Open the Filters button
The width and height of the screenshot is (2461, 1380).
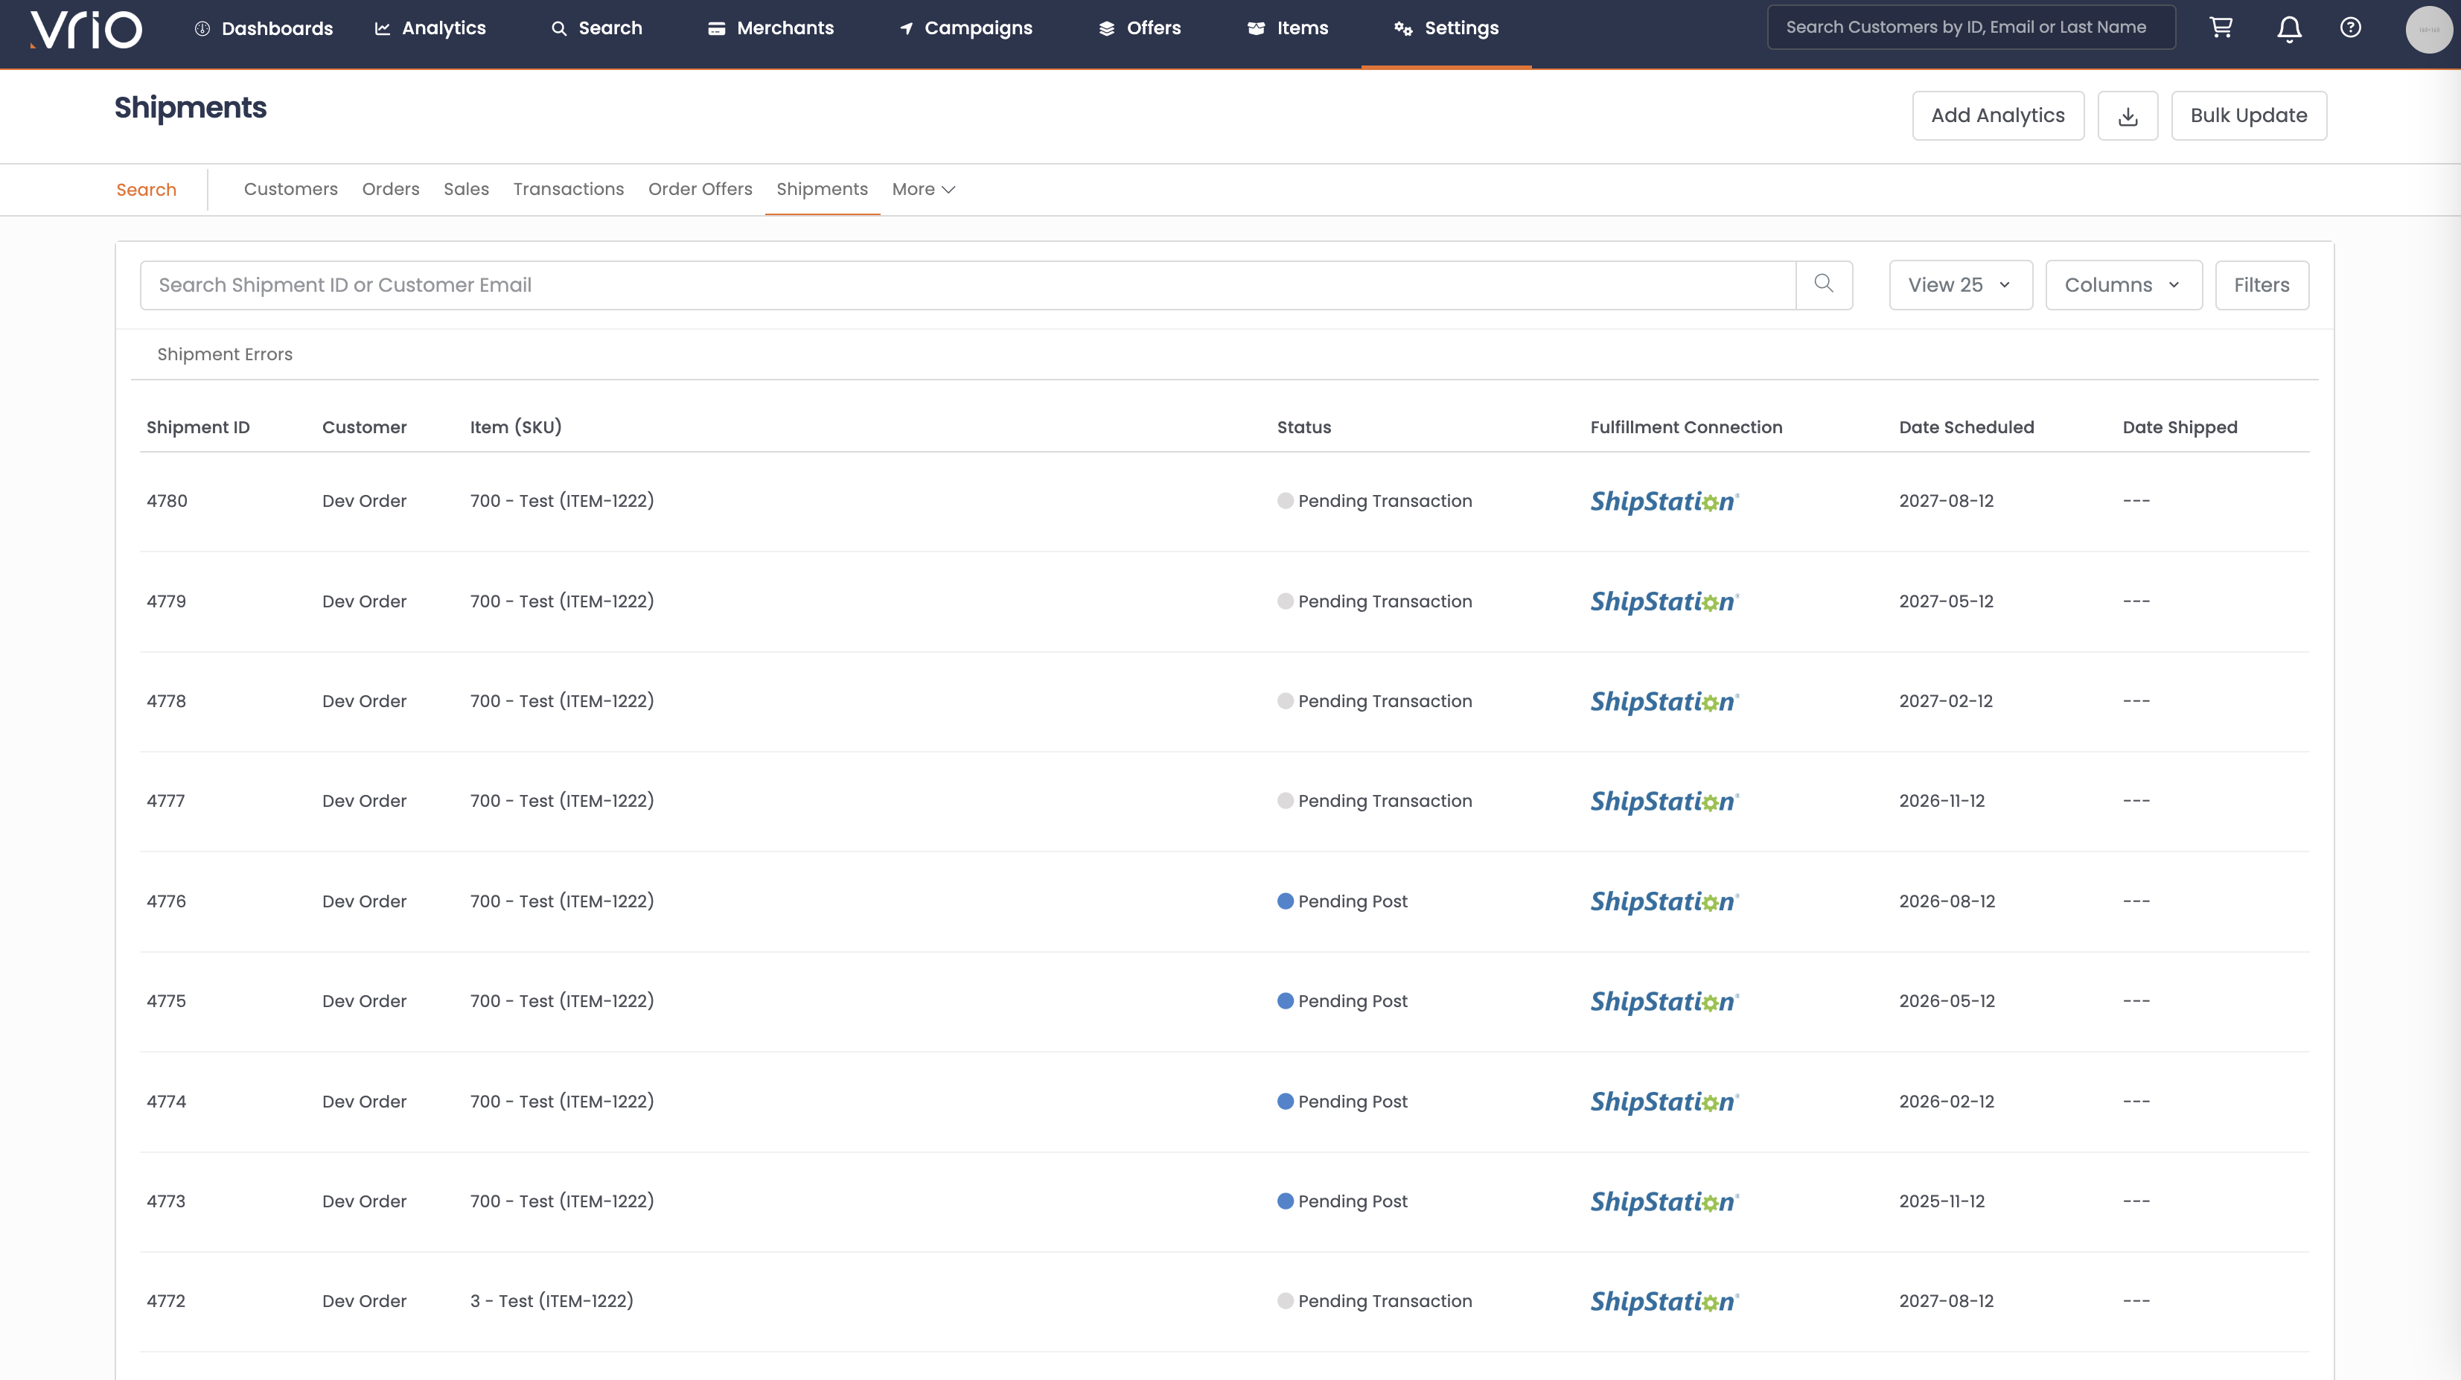[2261, 284]
